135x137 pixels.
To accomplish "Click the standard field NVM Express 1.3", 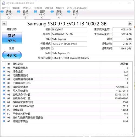I will (x=92, y=53).
